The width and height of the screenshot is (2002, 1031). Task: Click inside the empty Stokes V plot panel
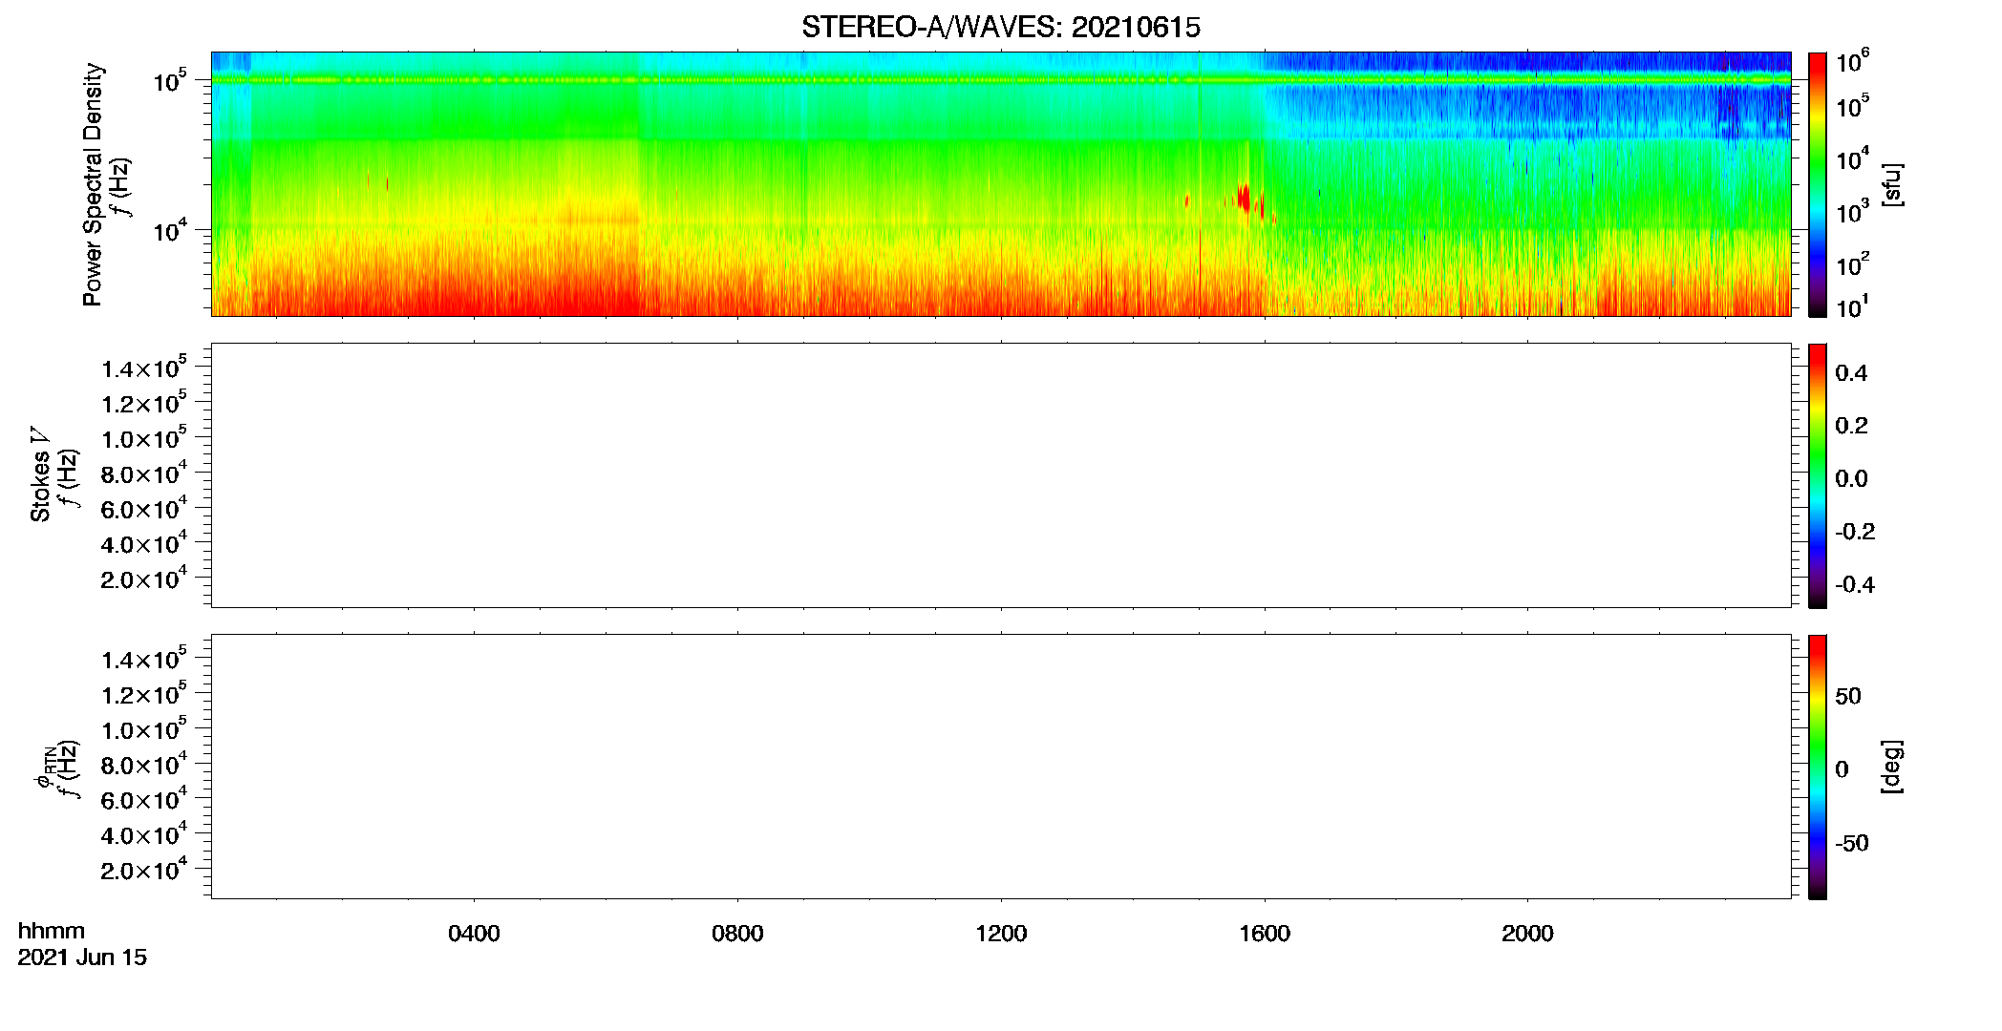(1000, 475)
